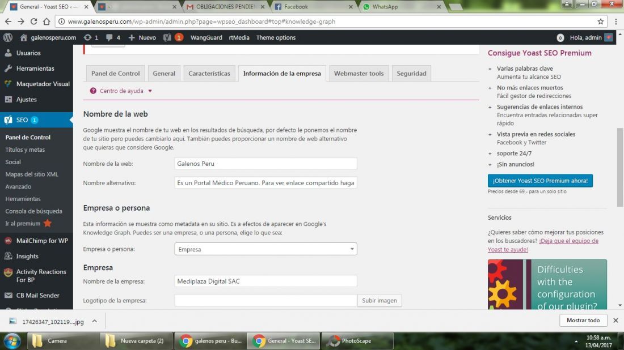Click Deja que el equipo de Yoast link

click(543, 245)
